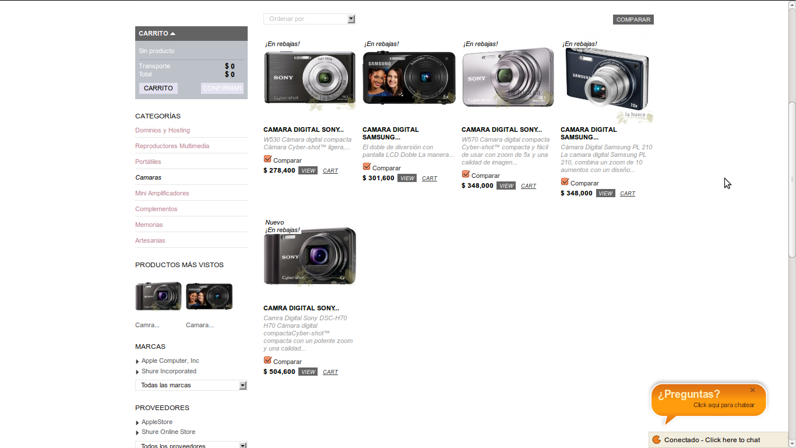This screenshot has height=448, width=796.
Task: Select the Camaras category
Action: click(148, 177)
